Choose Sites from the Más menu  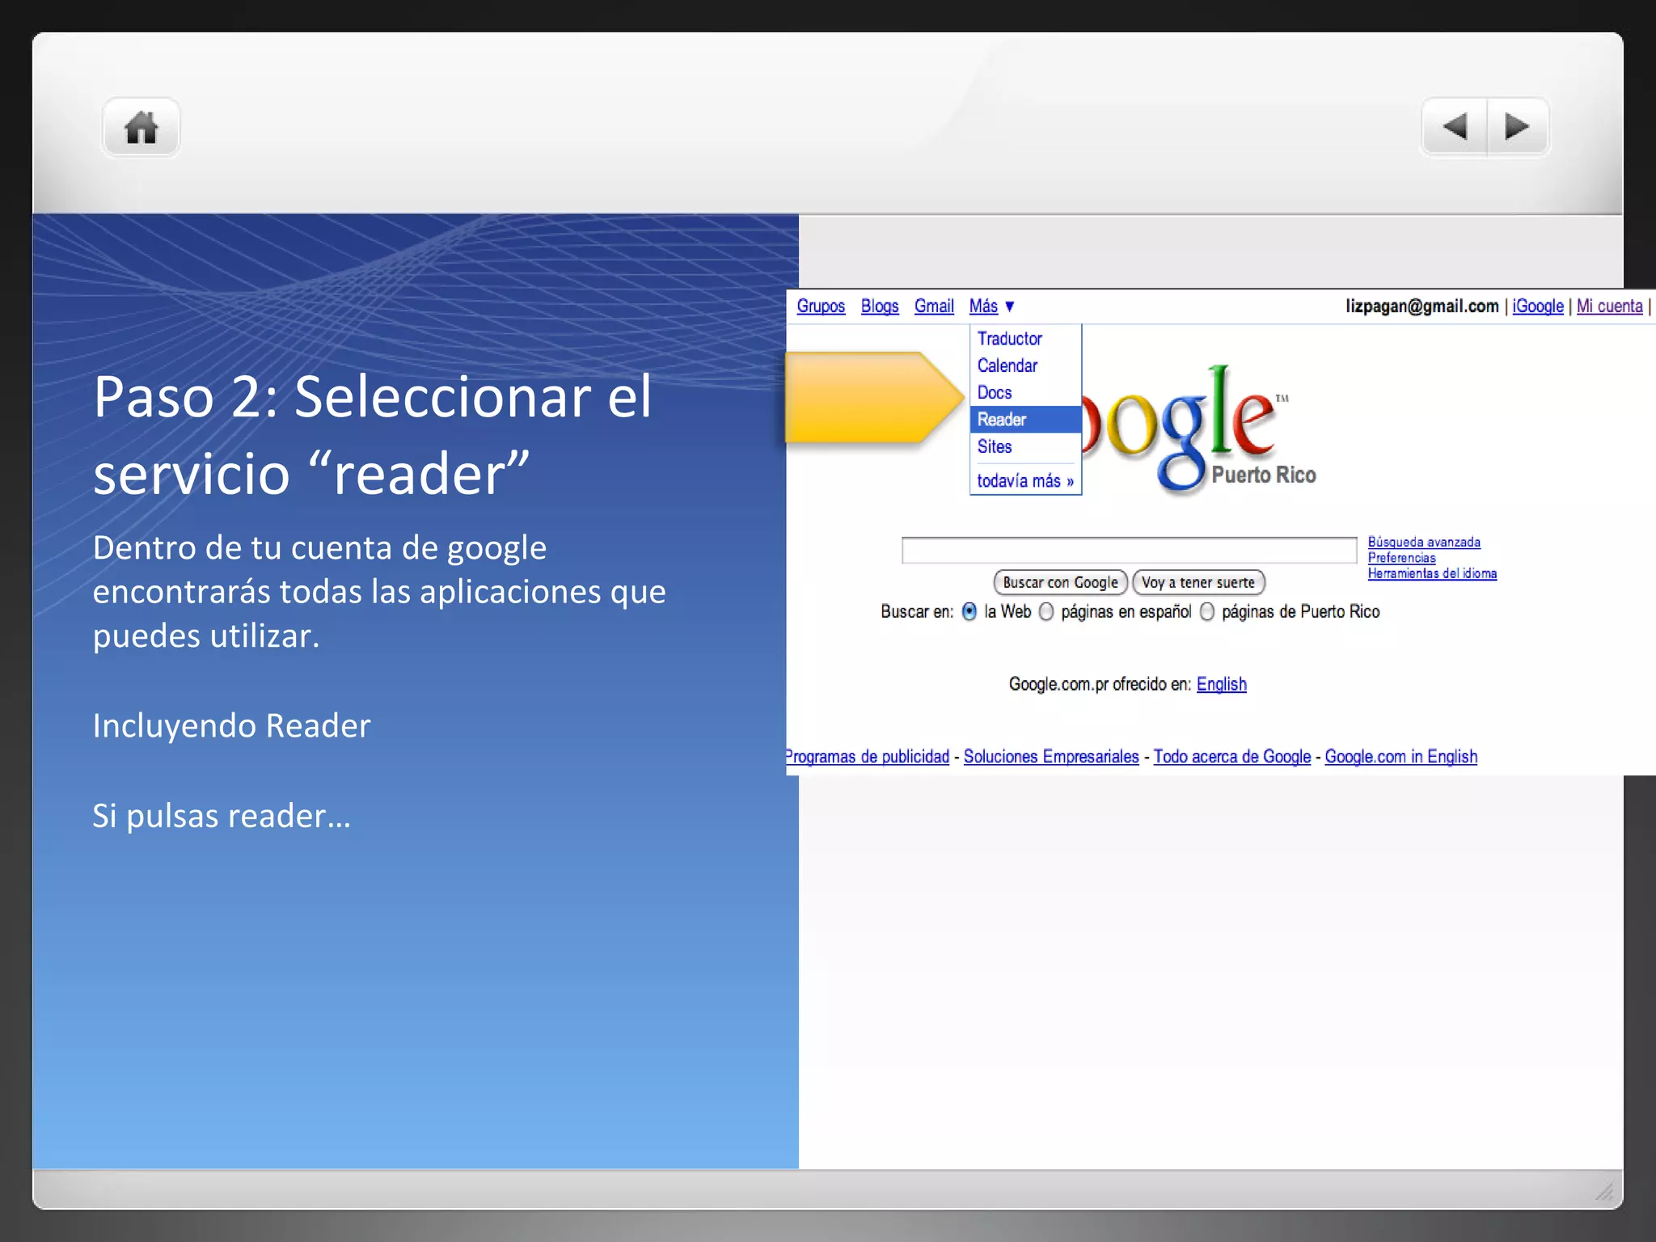point(995,446)
